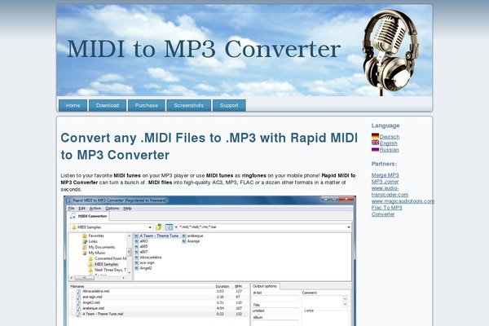Select the Output options tab
Image resolution: width=489 pixels, height=326 pixels.
(265, 286)
